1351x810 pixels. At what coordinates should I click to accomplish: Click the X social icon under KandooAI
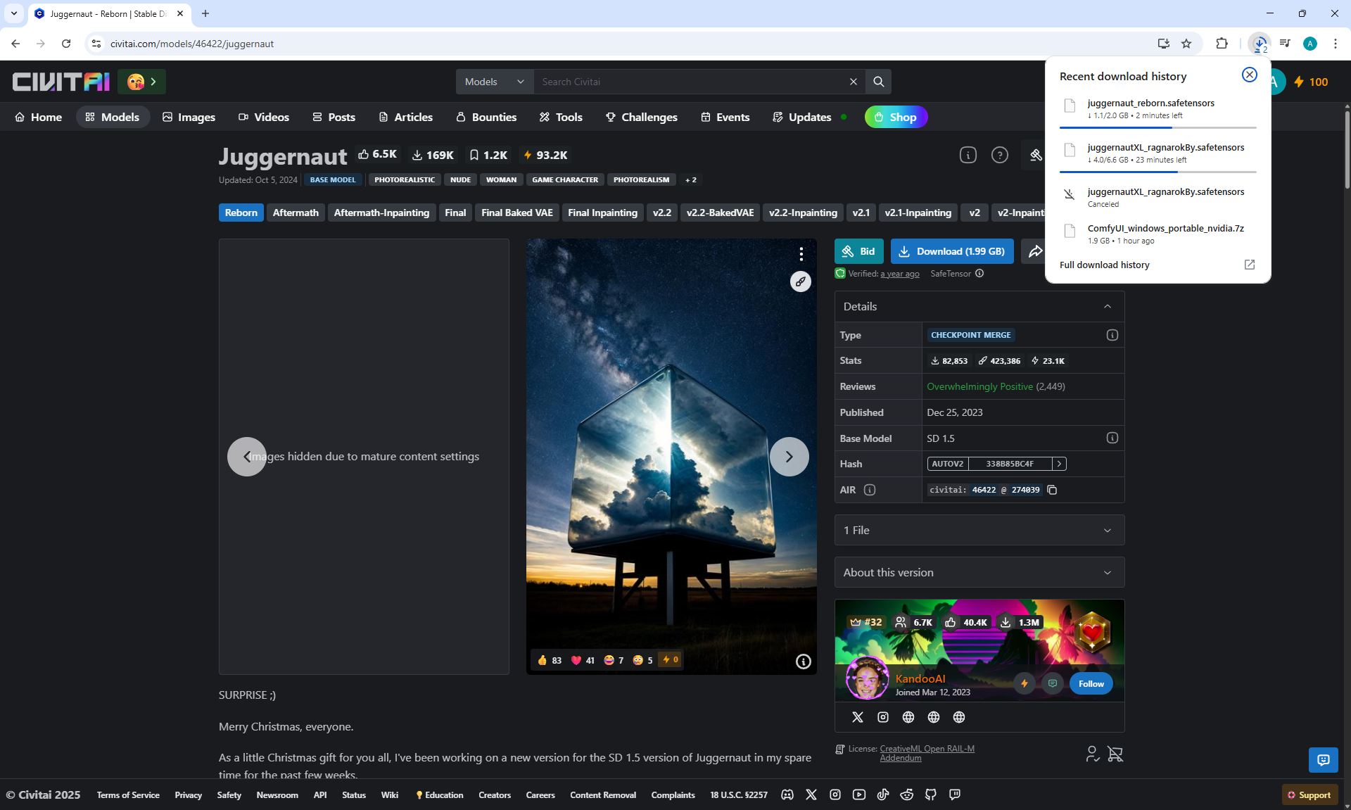tap(857, 717)
